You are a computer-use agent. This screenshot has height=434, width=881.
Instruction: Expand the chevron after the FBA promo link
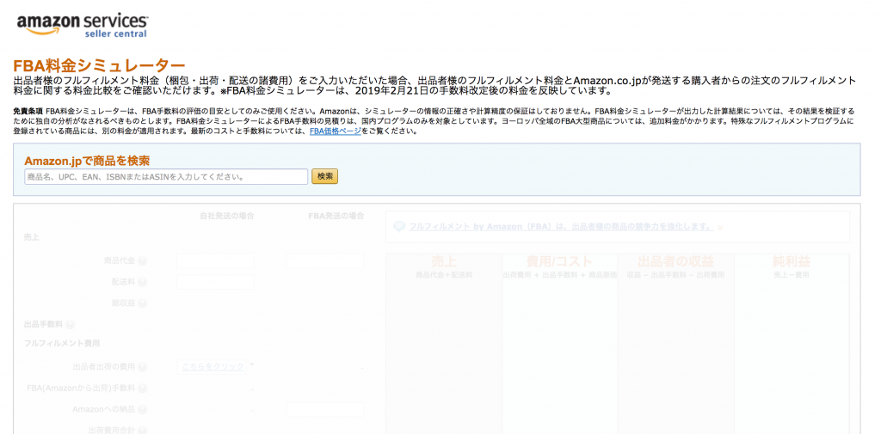[720, 228]
